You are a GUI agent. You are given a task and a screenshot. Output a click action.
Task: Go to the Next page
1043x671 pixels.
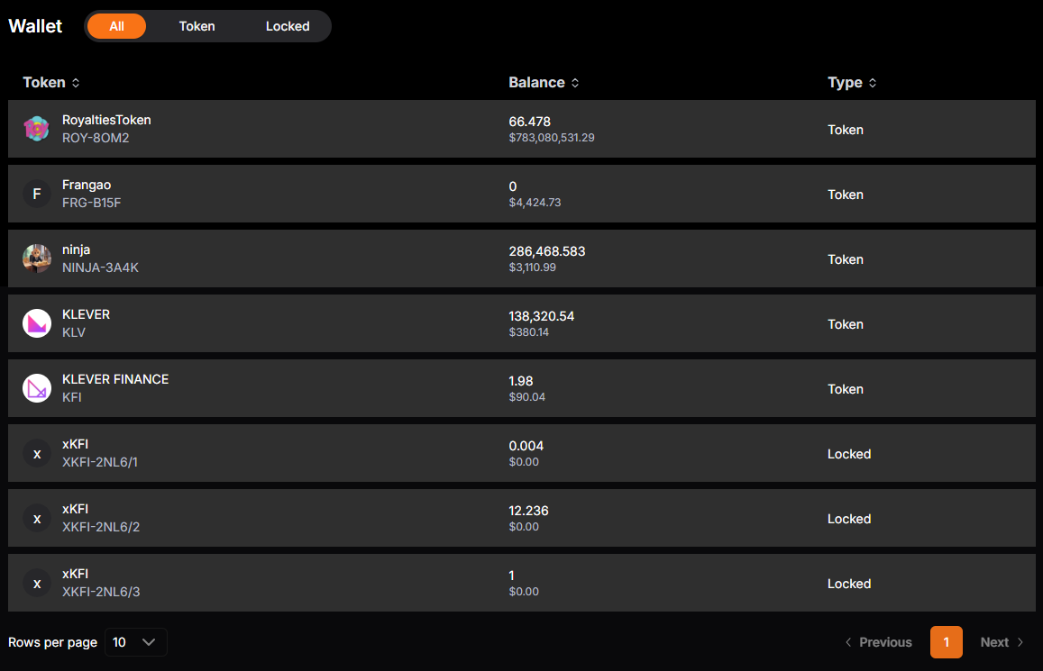coord(1002,642)
